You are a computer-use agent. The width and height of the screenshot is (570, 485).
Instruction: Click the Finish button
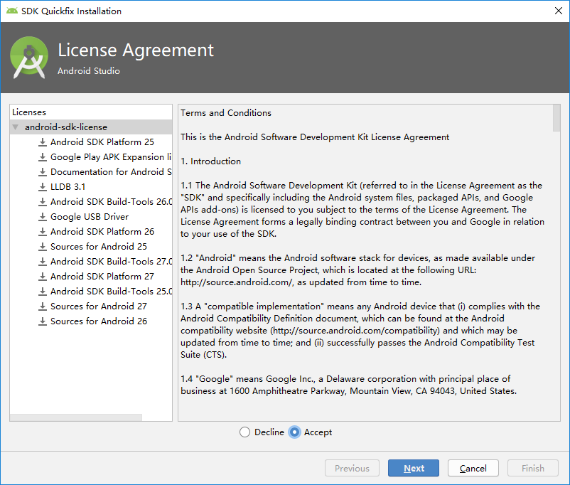(x=533, y=468)
